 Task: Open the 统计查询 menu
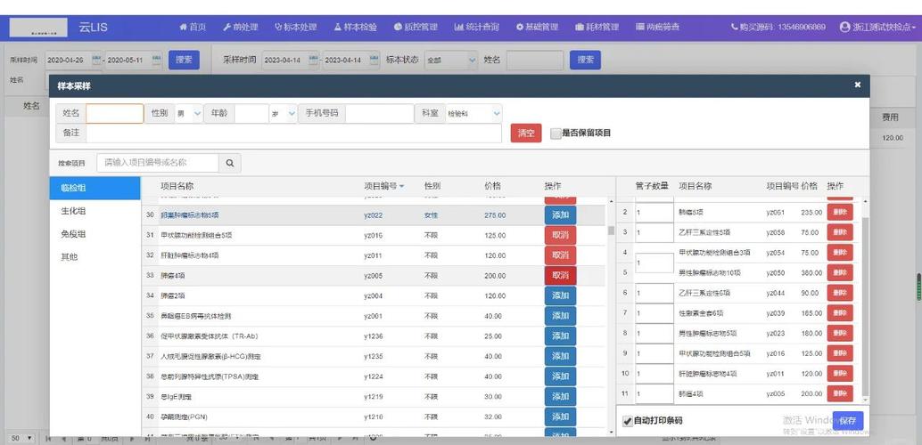pos(477,27)
